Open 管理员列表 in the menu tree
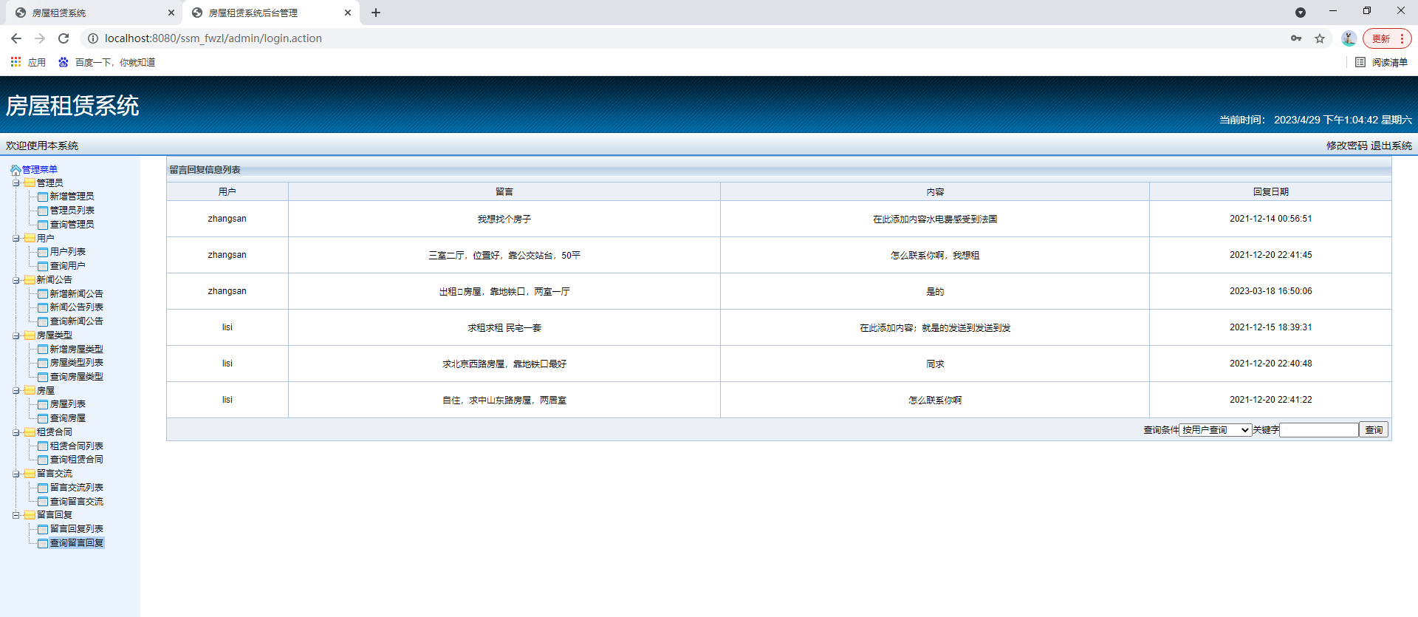 click(x=72, y=211)
